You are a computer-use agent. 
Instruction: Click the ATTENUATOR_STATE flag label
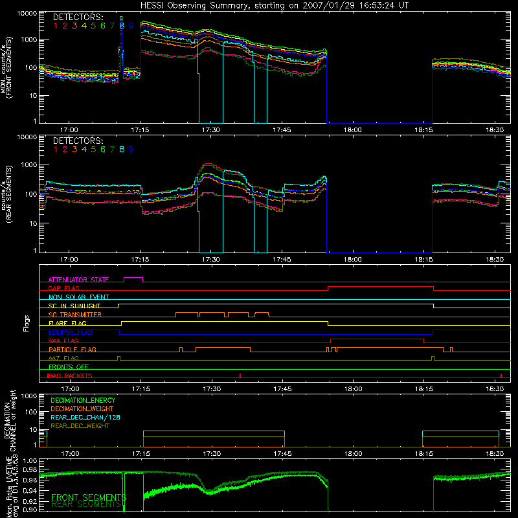78,280
